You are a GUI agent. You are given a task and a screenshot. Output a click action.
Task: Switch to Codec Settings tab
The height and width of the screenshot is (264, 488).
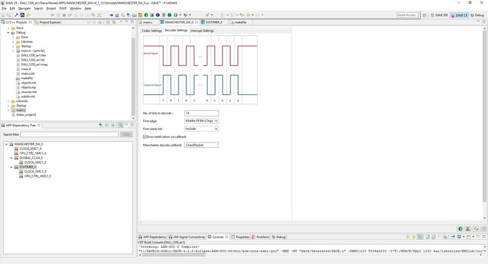[x=152, y=30]
